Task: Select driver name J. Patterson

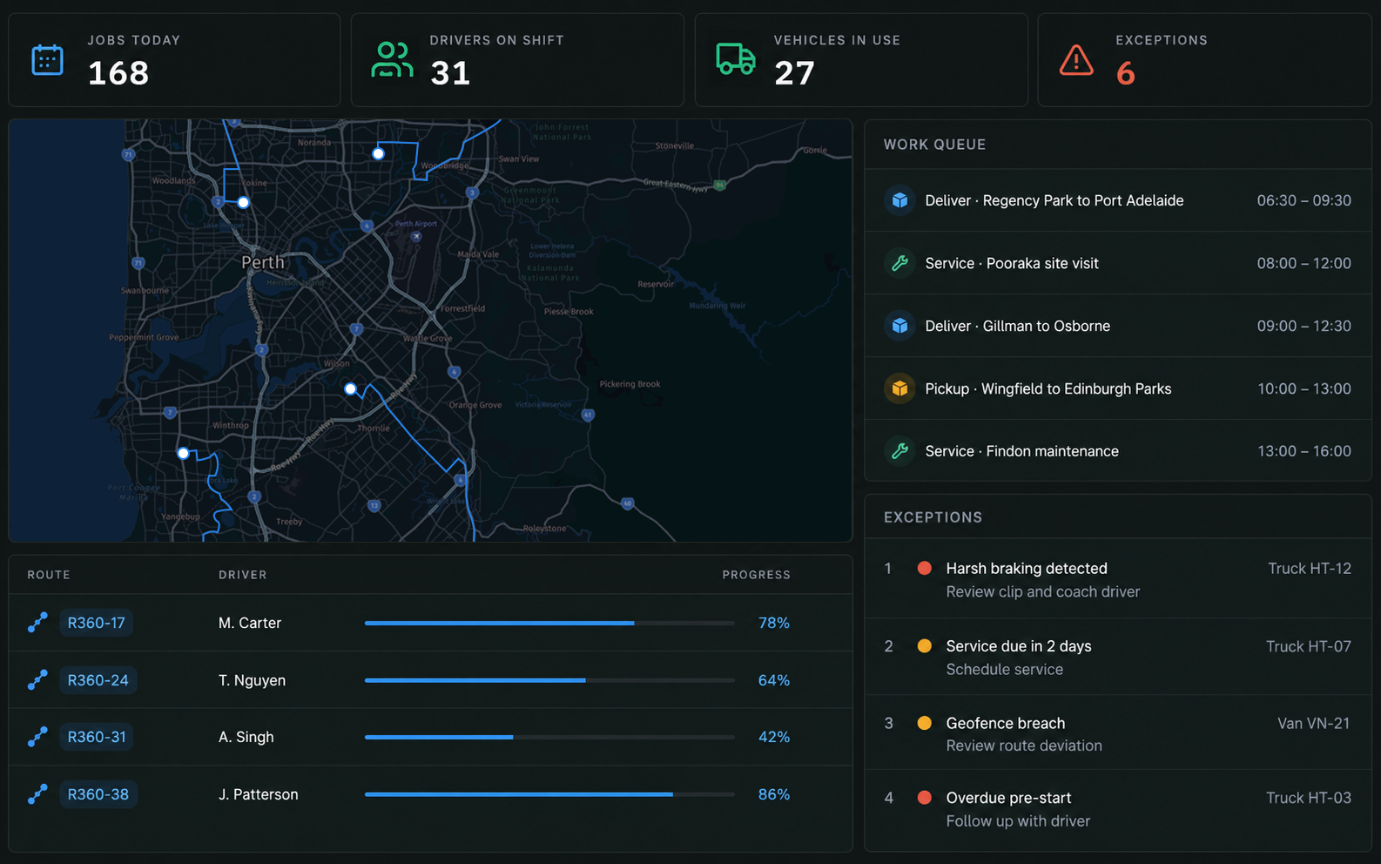Action: (259, 794)
